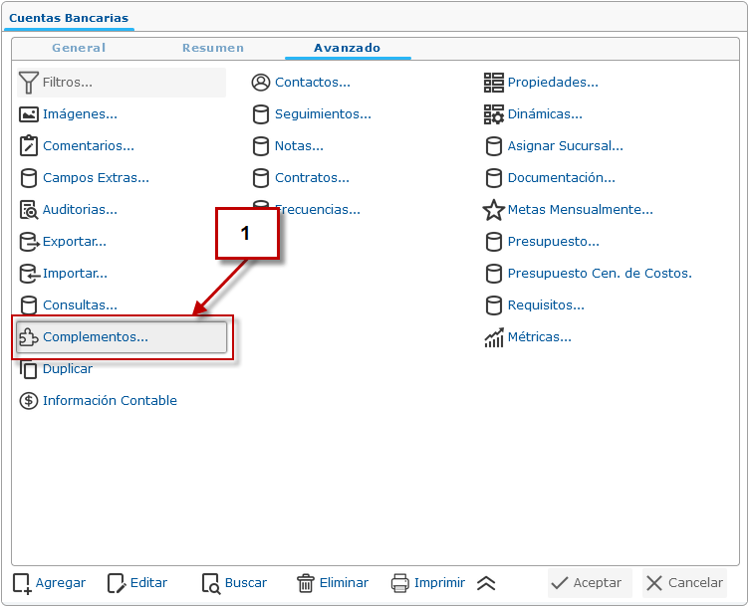This screenshot has width=749, height=607.
Task: Click the export database icon for Exportar
Action: click(x=29, y=242)
